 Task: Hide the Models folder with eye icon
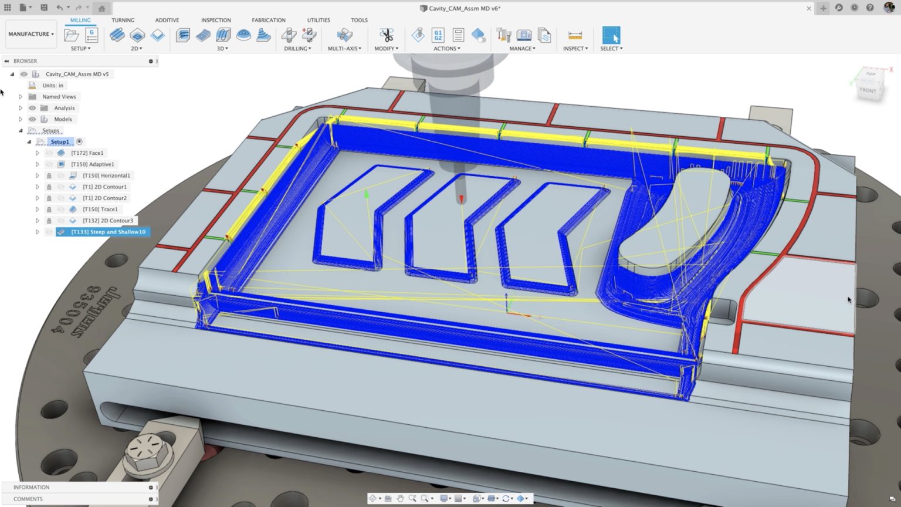pos(32,119)
